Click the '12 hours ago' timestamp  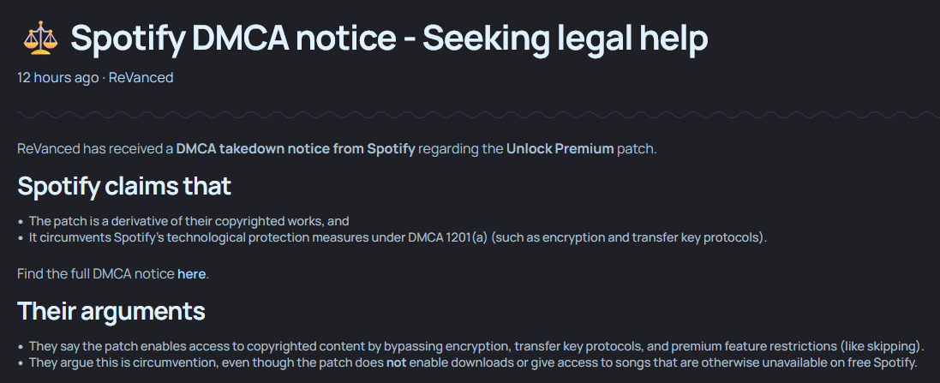click(57, 78)
